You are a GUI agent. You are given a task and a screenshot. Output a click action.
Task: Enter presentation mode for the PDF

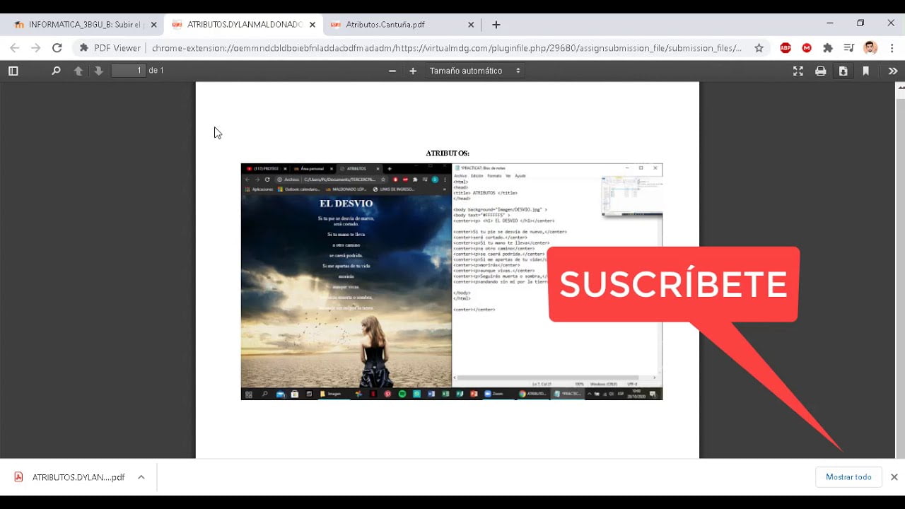798,71
